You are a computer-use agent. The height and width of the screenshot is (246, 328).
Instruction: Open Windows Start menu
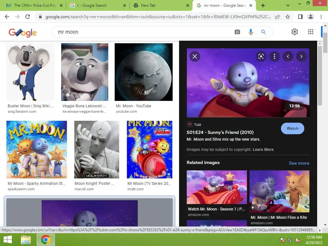[x=8, y=240]
